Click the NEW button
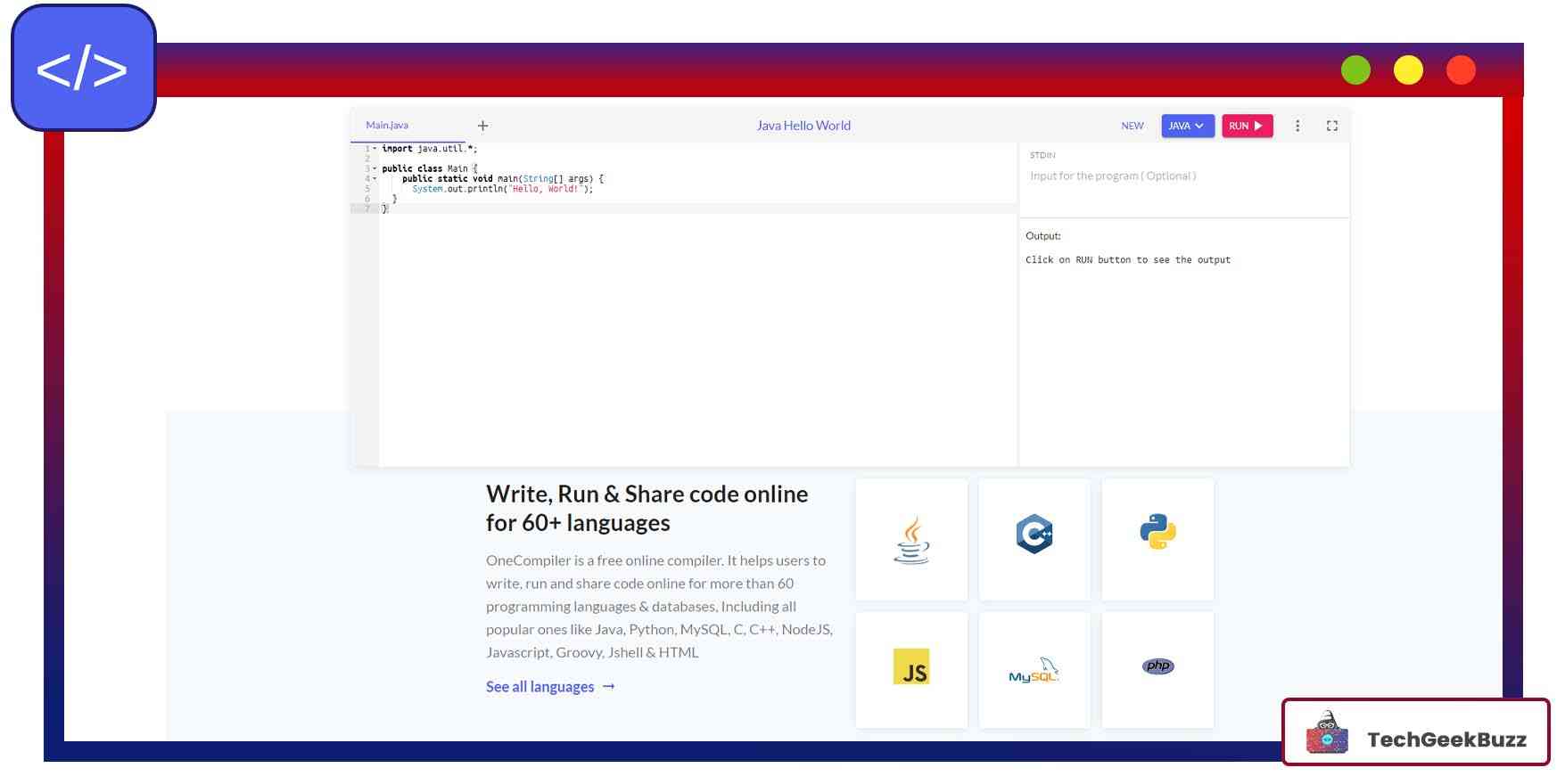This screenshot has width=1565, height=776. coord(1133,126)
